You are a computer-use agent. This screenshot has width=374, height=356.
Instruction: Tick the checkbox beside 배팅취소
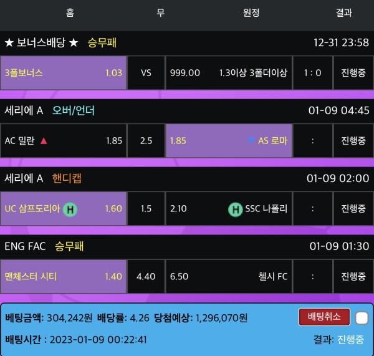362,318
